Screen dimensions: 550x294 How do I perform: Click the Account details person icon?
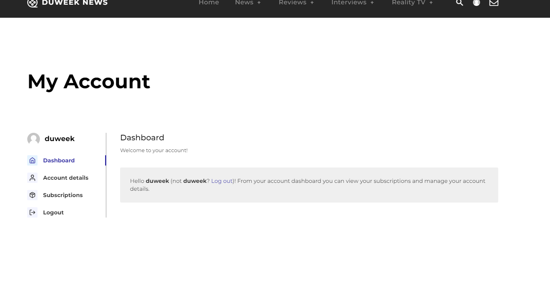tap(32, 178)
